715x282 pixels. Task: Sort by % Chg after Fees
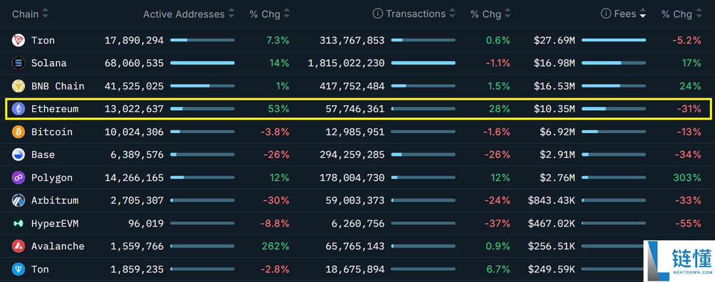(698, 14)
